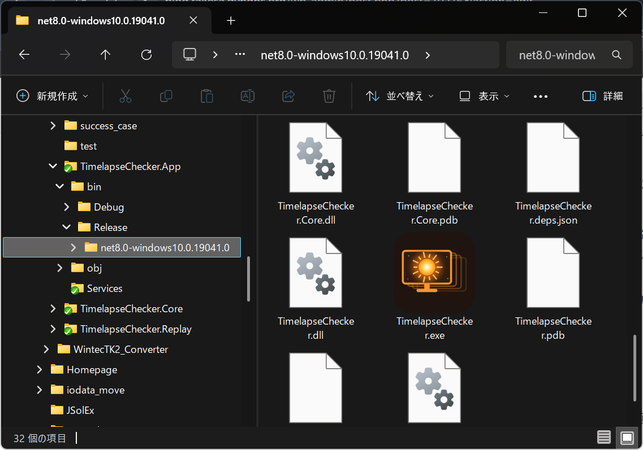643x450 pixels.
Task: Select the TimelapseChecker.exe application icon
Action: coord(435,273)
